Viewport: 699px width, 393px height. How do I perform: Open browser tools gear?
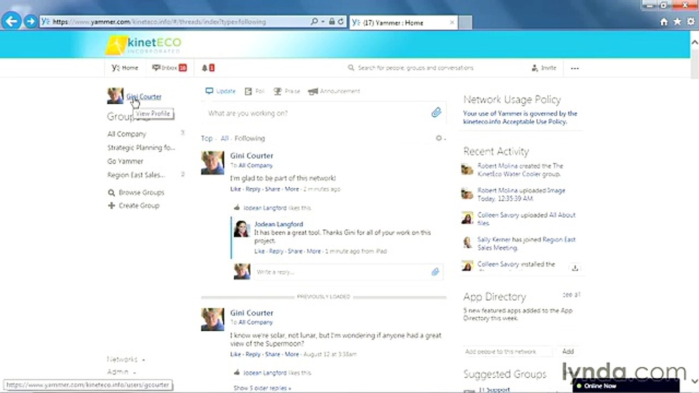(x=691, y=22)
